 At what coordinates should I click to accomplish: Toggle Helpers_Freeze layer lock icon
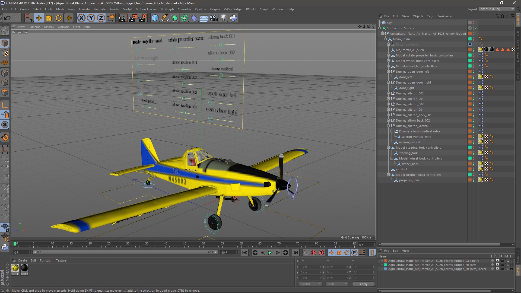point(512,269)
